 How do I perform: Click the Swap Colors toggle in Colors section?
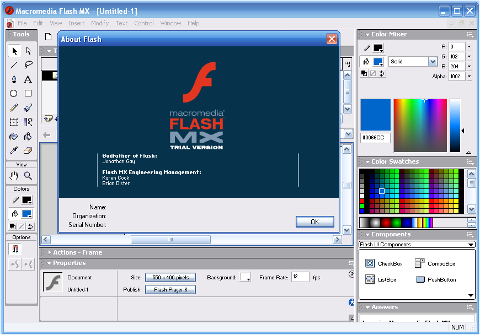tap(29, 226)
